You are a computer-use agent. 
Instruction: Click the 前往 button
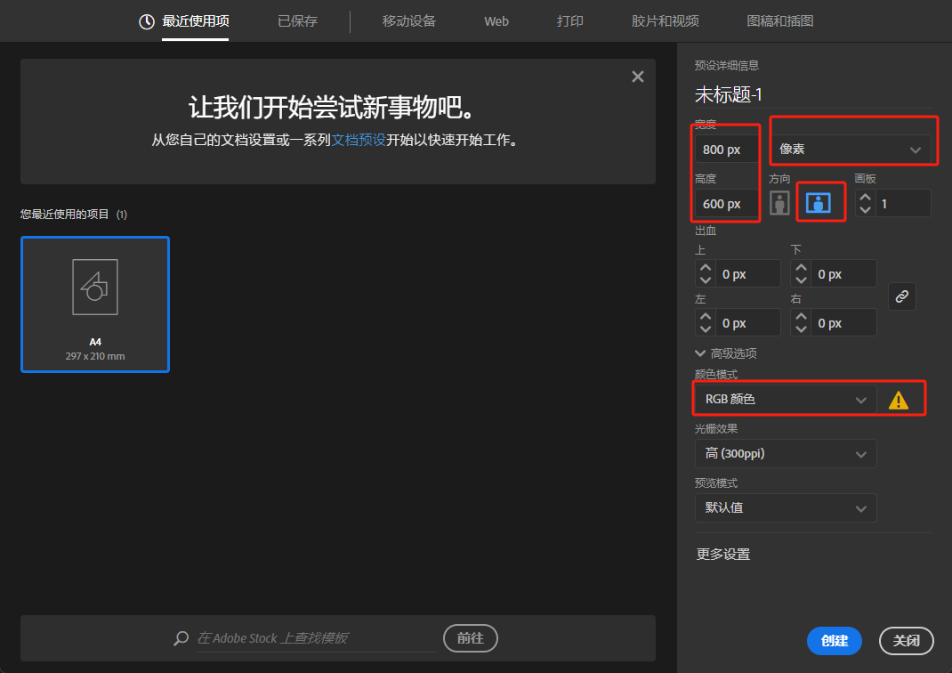click(x=471, y=638)
